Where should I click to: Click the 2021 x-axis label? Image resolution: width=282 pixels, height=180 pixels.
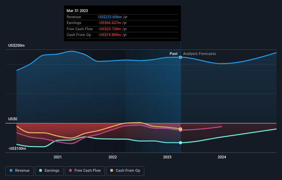coord(58,157)
